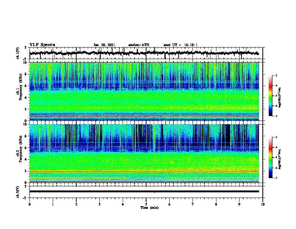Click the 'station=ATH' label
The image size is (296, 229).
[x=139, y=45]
